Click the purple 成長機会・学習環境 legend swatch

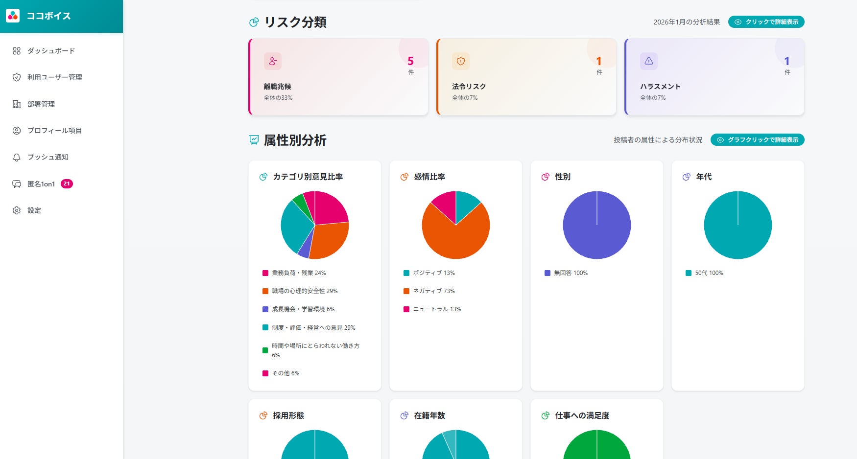265,309
